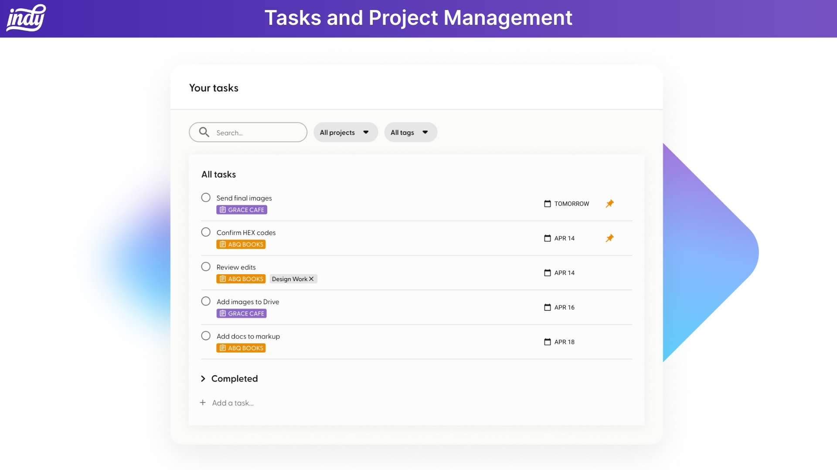Remove the Design Work tag
Image resolution: width=837 pixels, height=470 pixels.
(x=311, y=279)
